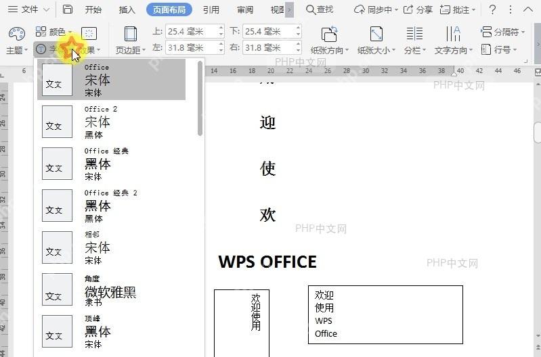Click the character 使 in document
This screenshot has width=541, height=357.
pyautogui.click(x=267, y=168)
